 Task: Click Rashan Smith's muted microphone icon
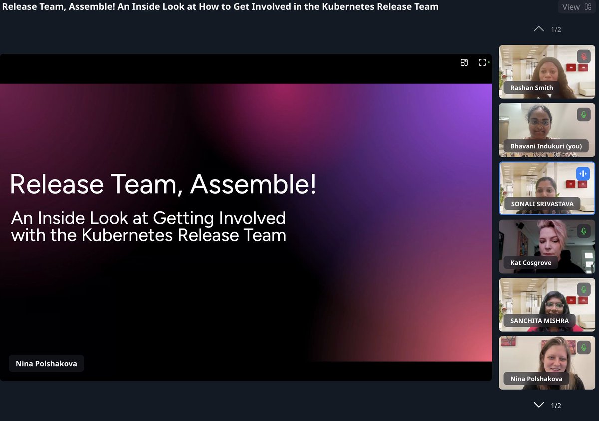(583, 56)
